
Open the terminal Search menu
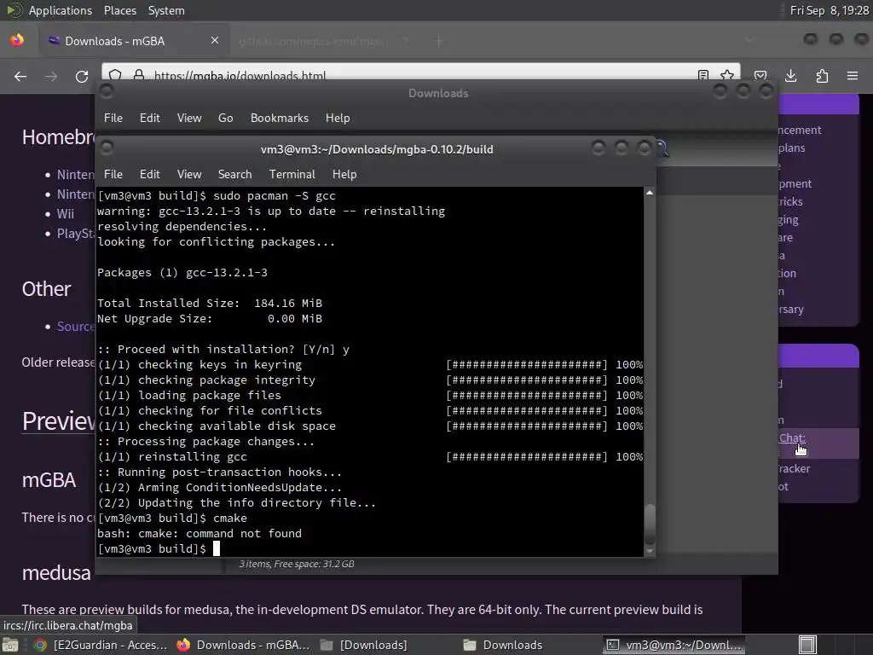[235, 174]
